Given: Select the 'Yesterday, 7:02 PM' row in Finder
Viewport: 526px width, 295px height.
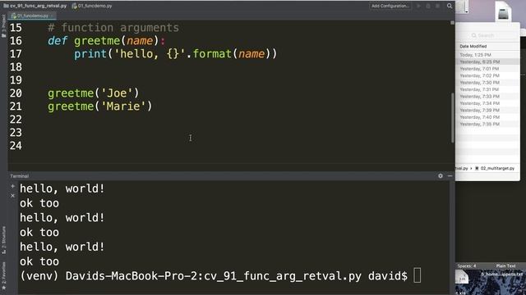Looking at the screenshot, I should coord(487,76).
